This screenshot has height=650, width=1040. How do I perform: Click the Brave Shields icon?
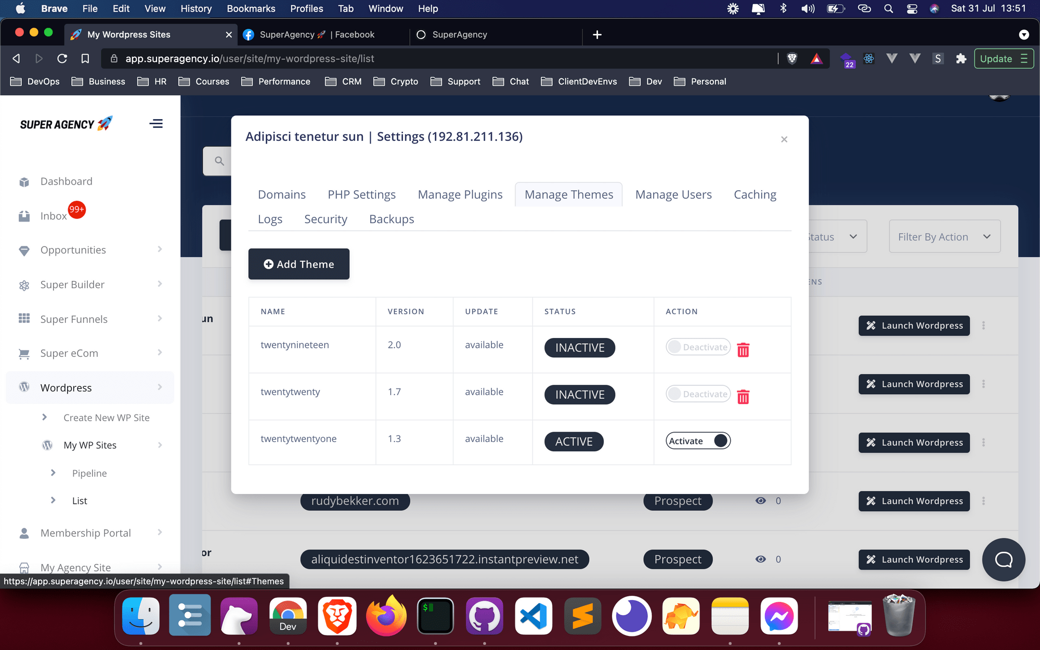point(792,59)
